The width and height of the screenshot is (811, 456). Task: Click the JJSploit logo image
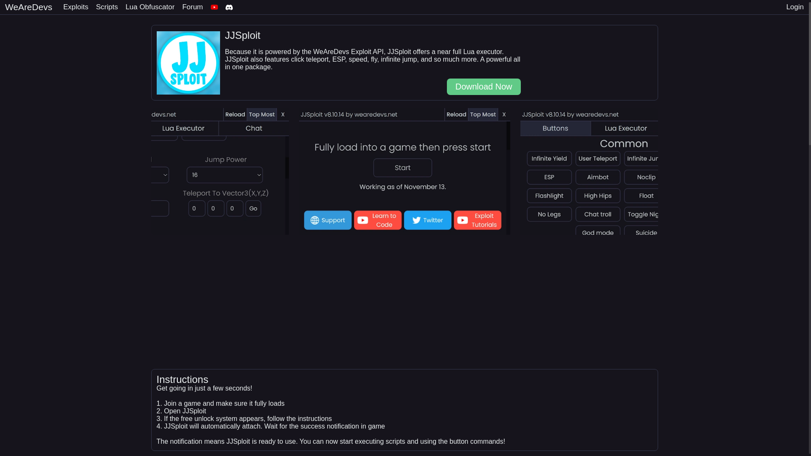pyautogui.click(x=188, y=63)
